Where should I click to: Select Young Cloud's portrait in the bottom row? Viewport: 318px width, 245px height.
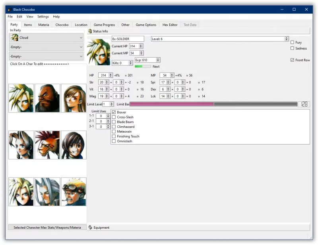point(21,192)
